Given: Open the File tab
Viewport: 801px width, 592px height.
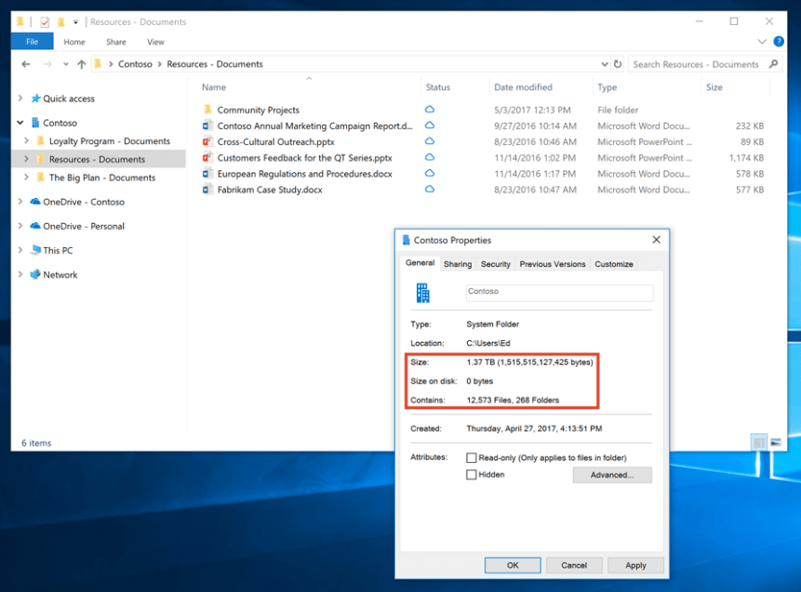Looking at the screenshot, I should point(33,41).
